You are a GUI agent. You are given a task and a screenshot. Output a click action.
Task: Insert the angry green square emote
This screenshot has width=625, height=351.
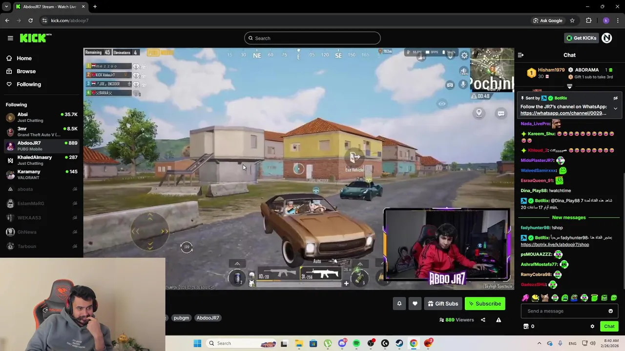(x=604, y=298)
